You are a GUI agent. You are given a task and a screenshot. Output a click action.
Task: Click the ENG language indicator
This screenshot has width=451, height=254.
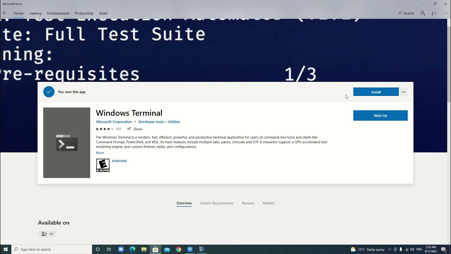coord(419,249)
